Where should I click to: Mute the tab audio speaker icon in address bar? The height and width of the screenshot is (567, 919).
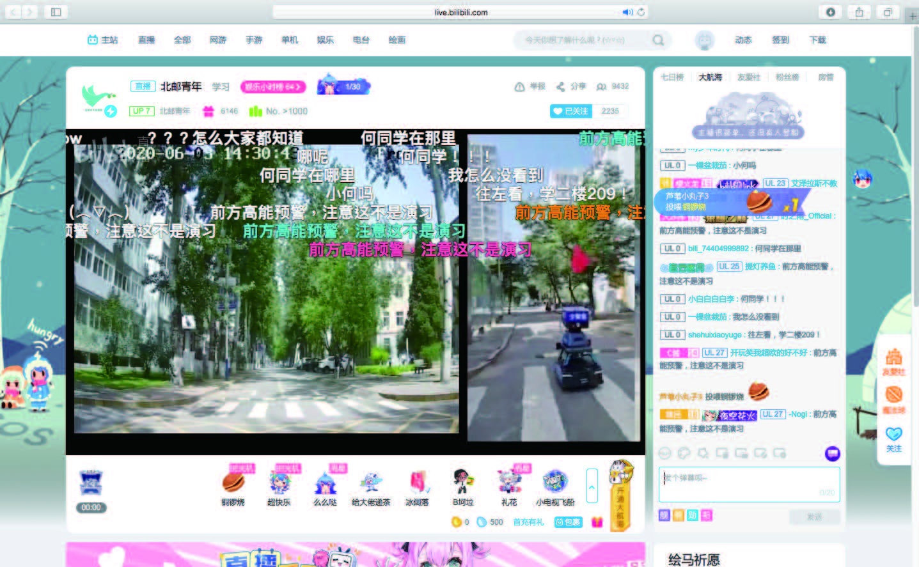pos(627,12)
